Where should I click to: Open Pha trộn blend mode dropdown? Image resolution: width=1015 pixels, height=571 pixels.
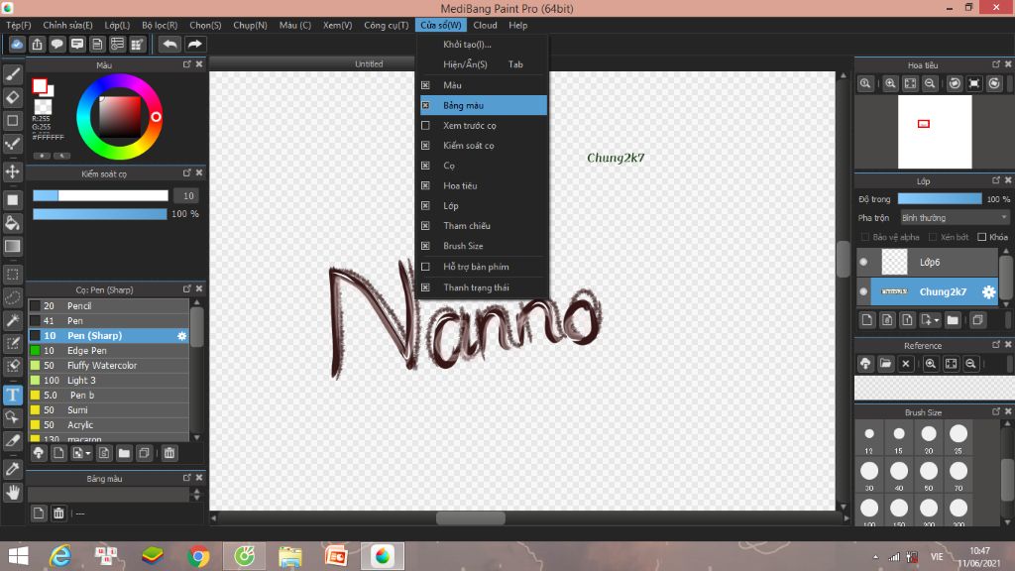[955, 217]
